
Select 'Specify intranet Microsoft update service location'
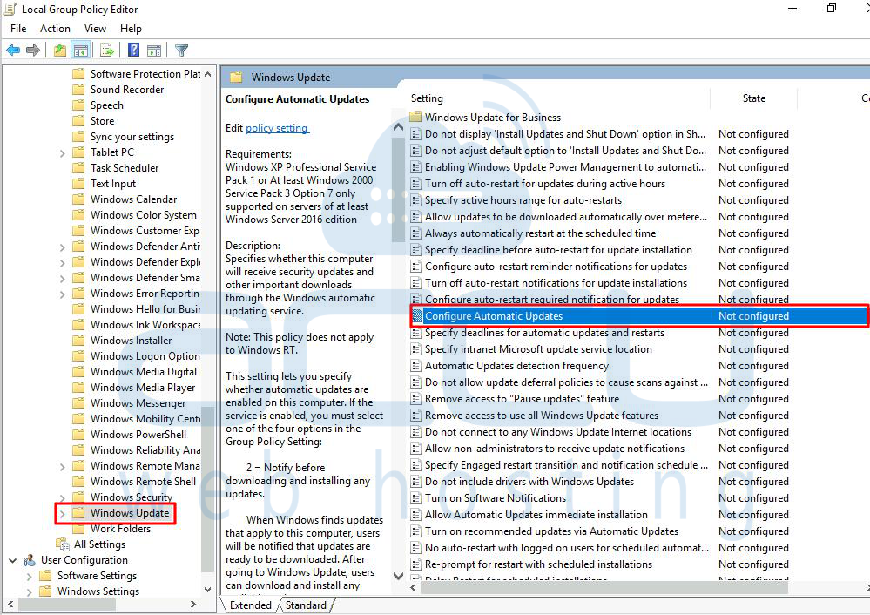coord(538,349)
